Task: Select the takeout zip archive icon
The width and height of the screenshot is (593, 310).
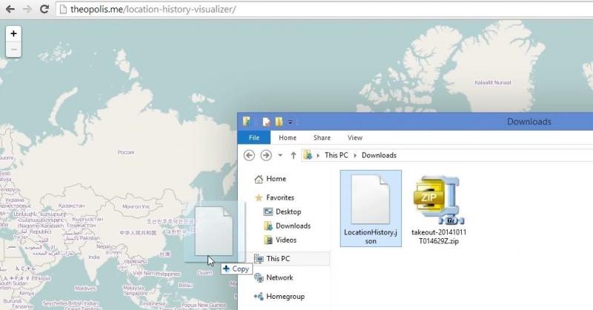Action: 437,199
